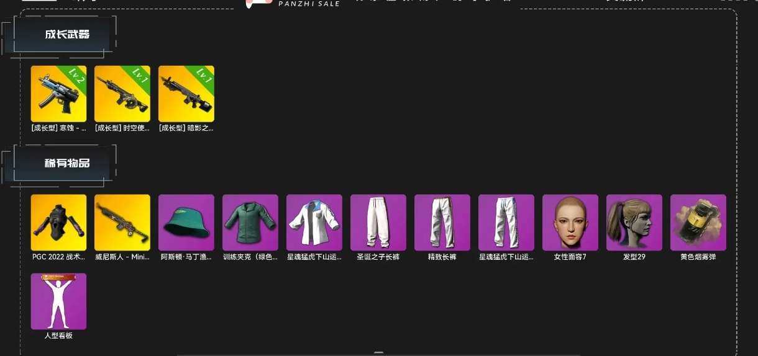Screen dimensions: 758x356
Task: Click the 威尼斯人 Mini weapon skin icon
Action: [x=122, y=223]
